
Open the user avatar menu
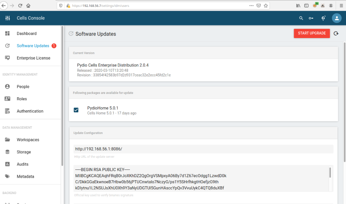337,18
